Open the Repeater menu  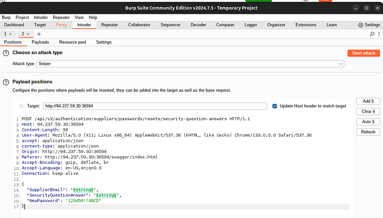coord(61,17)
